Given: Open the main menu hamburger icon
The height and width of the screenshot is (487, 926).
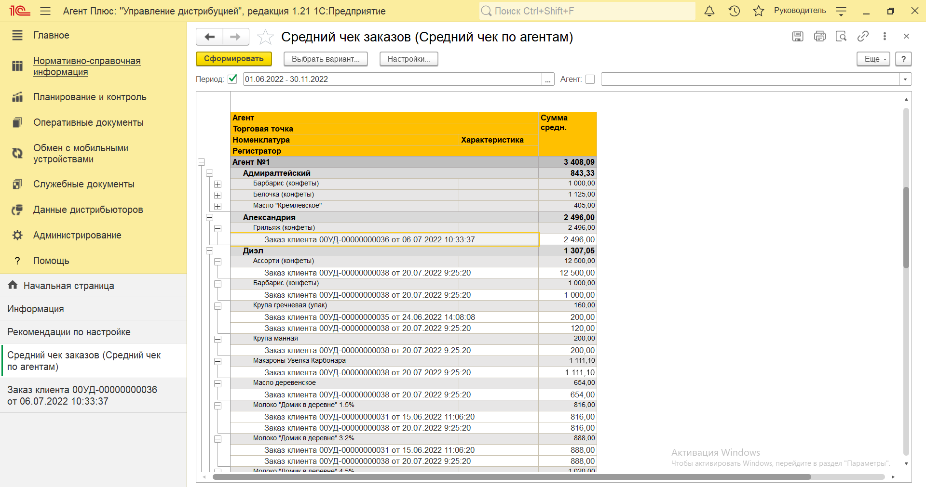Looking at the screenshot, I should pyautogui.click(x=45, y=11).
